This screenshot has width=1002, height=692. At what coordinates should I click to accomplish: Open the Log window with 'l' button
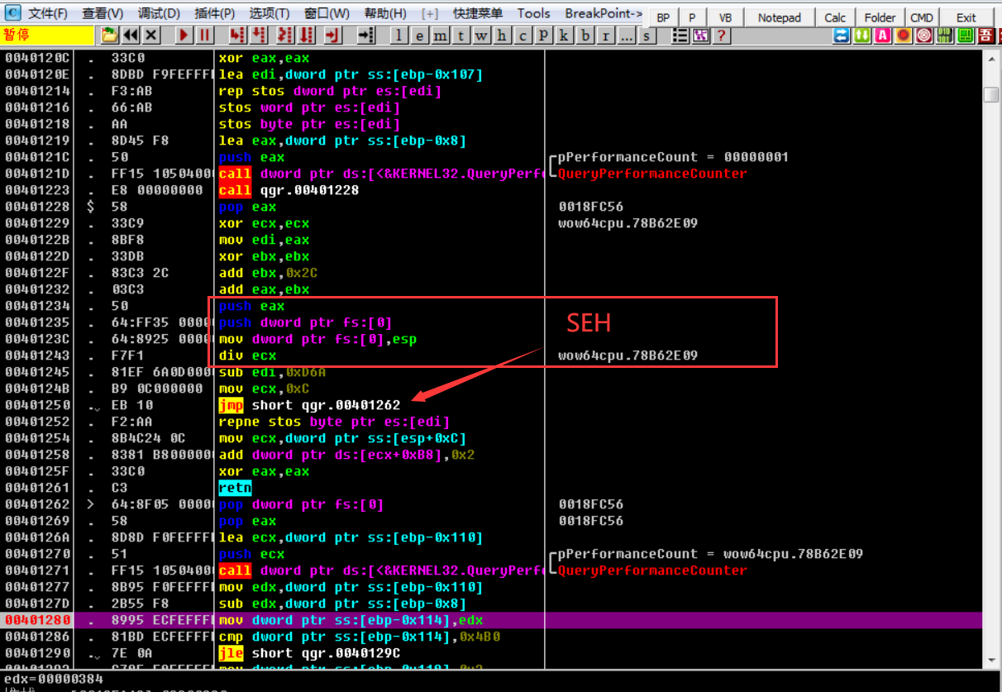point(399,35)
